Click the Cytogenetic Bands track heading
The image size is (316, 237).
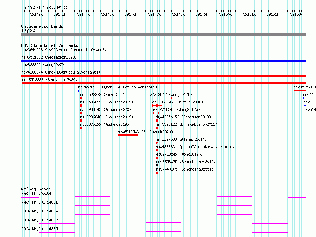(42, 26)
